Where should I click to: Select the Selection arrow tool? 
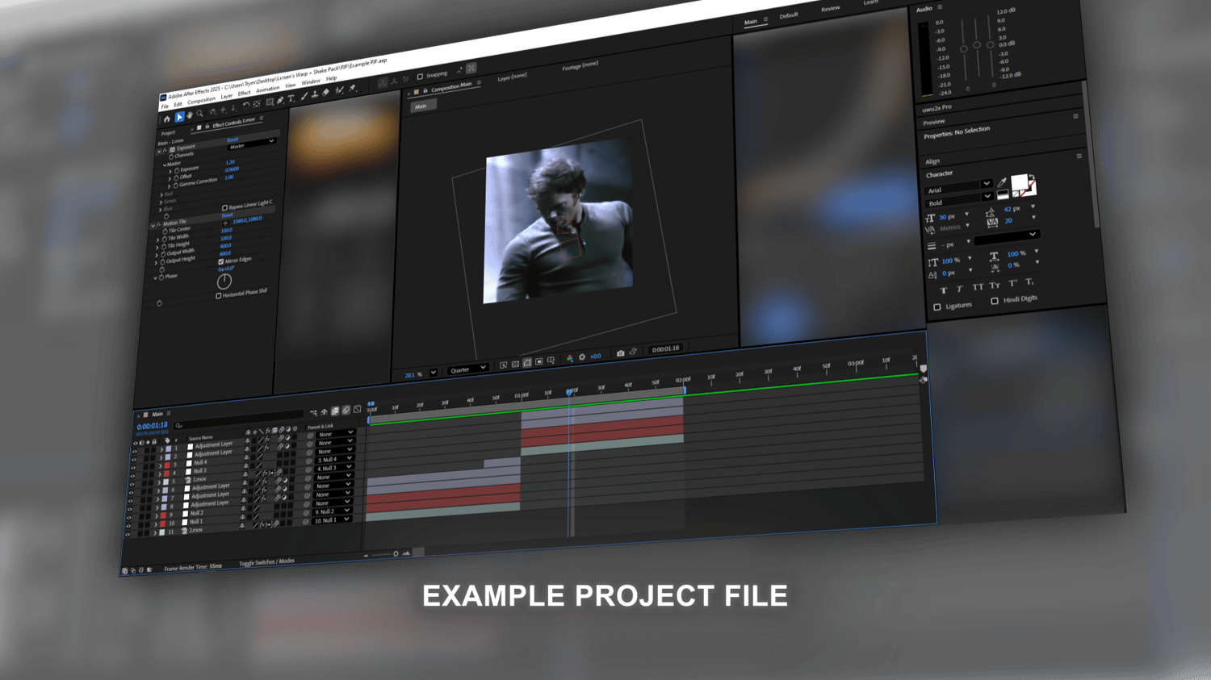pos(179,118)
